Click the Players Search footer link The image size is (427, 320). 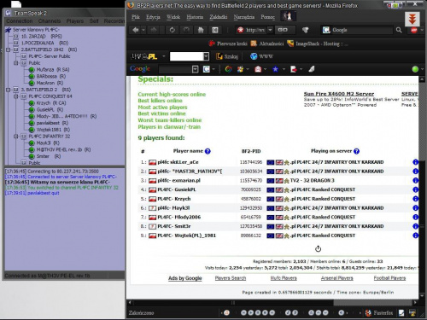231,278
